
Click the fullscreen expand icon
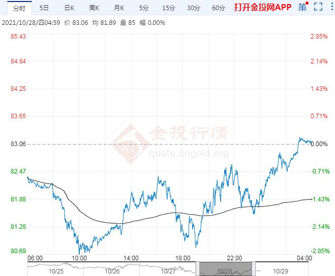[x=318, y=7]
